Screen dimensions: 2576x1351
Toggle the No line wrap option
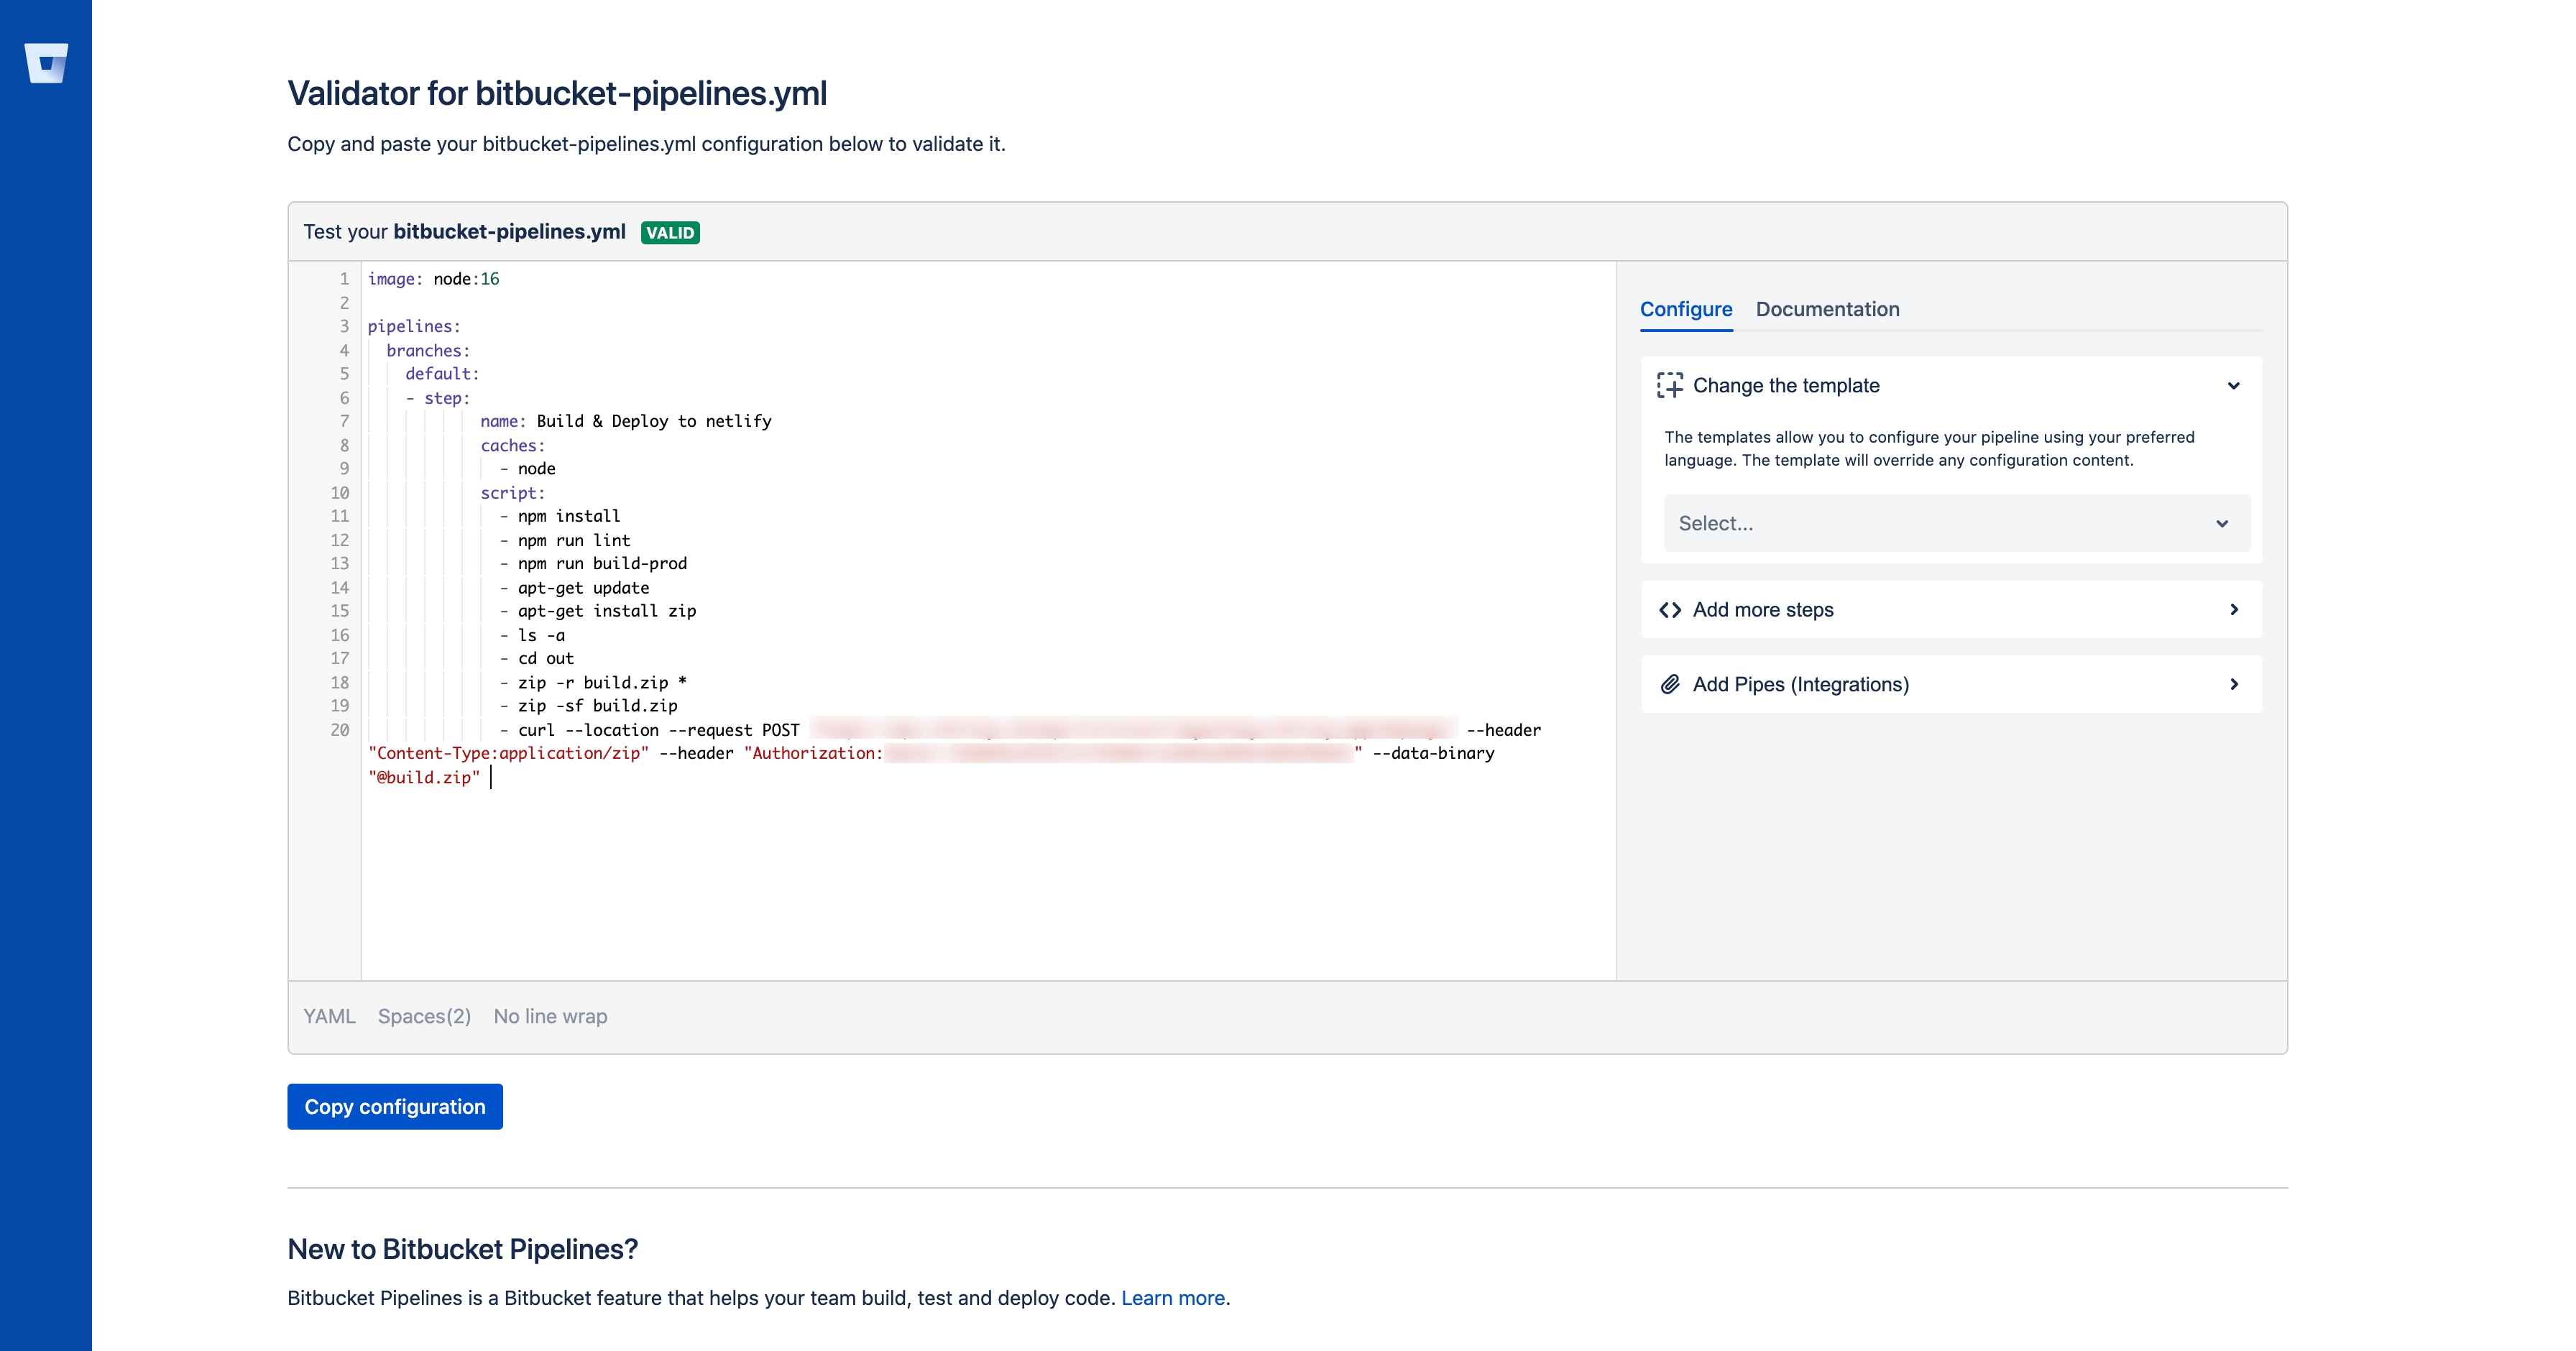(550, 1017)
